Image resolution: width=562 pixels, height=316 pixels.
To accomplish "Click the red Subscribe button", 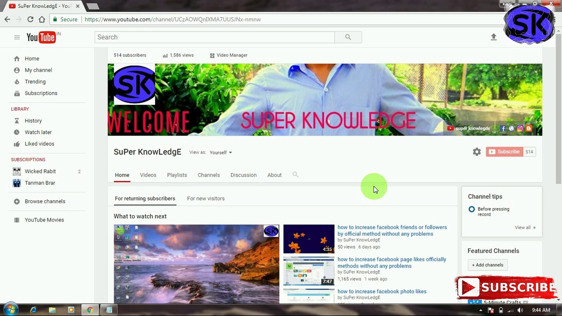I will tap(504, 152).
